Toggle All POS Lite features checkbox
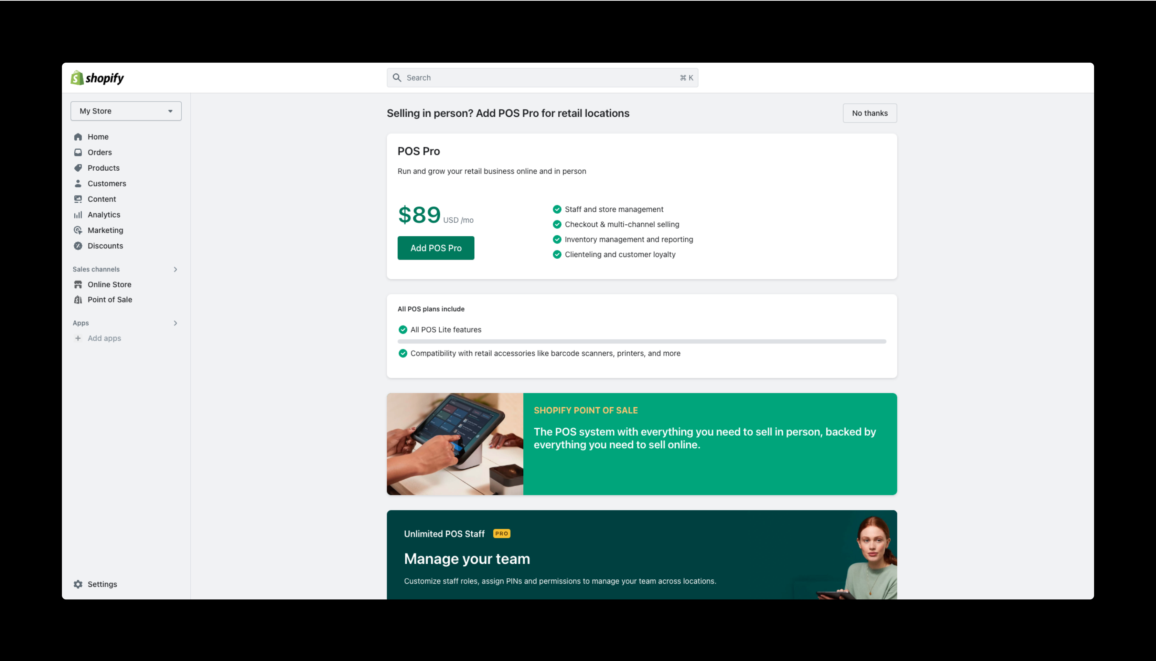This screenshot has width=1156, height=661. click(x=403, y=330)
